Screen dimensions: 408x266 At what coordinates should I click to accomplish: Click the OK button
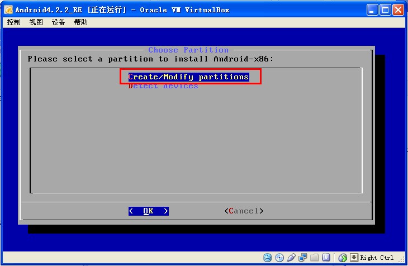148,211
